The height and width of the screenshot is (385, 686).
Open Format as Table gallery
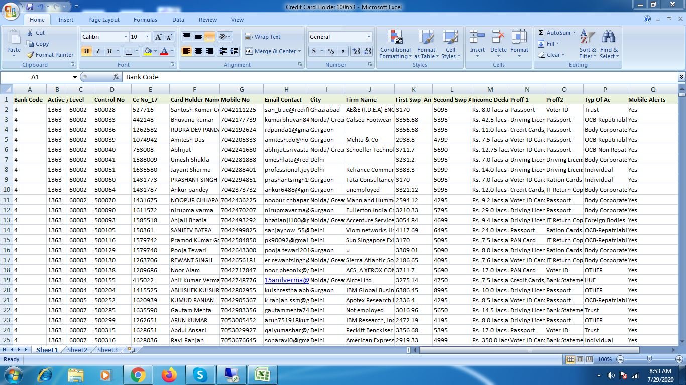(x=426, y=44)
